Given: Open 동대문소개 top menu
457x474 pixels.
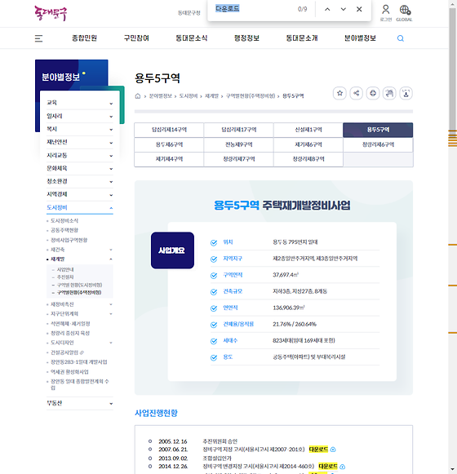Looking at the screenshot, I should click(302, 38).
